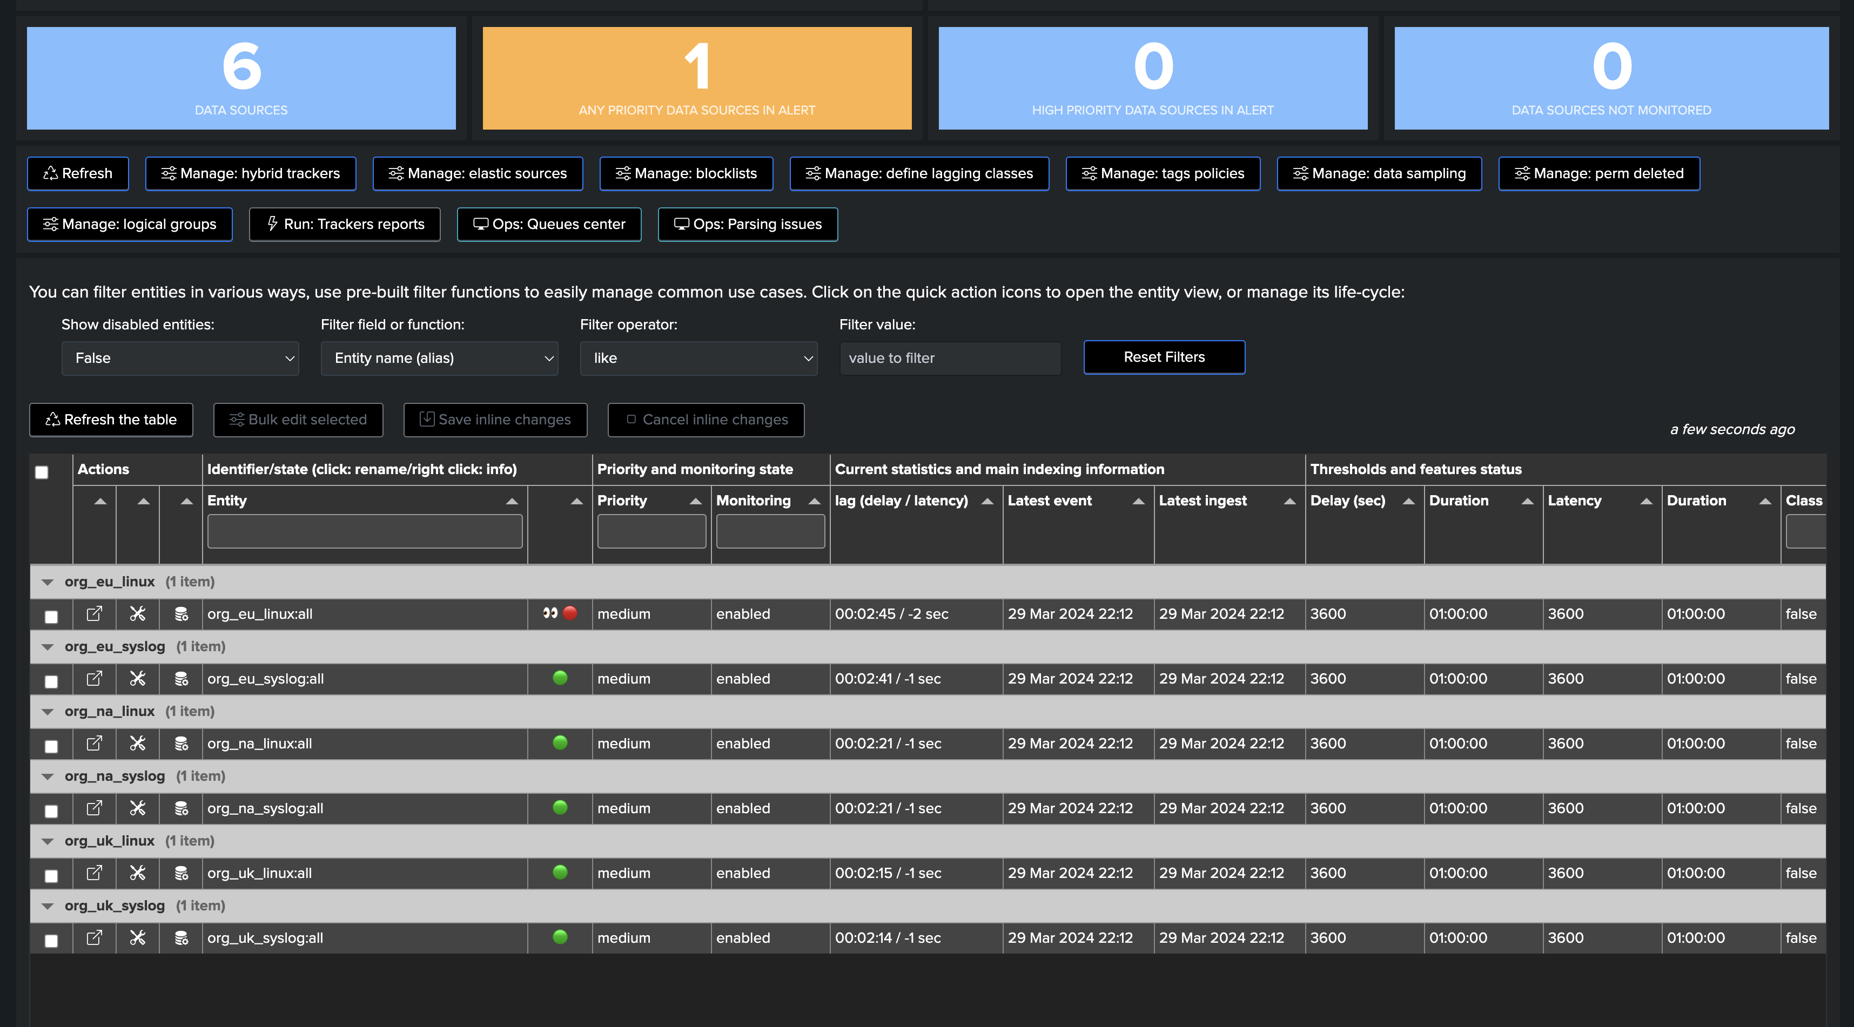This screenshot has height=1027, width=1854.
Task: Open Show disabled entities dropdown
Action: (180, 358)
